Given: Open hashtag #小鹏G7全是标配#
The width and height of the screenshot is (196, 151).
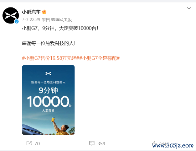Looking at the screenshot, I should 99,58.
